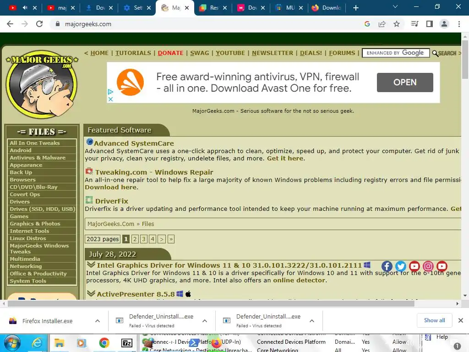
Task: Click the Advanced SystemCare icon
Action: click(x=89, y=142)
